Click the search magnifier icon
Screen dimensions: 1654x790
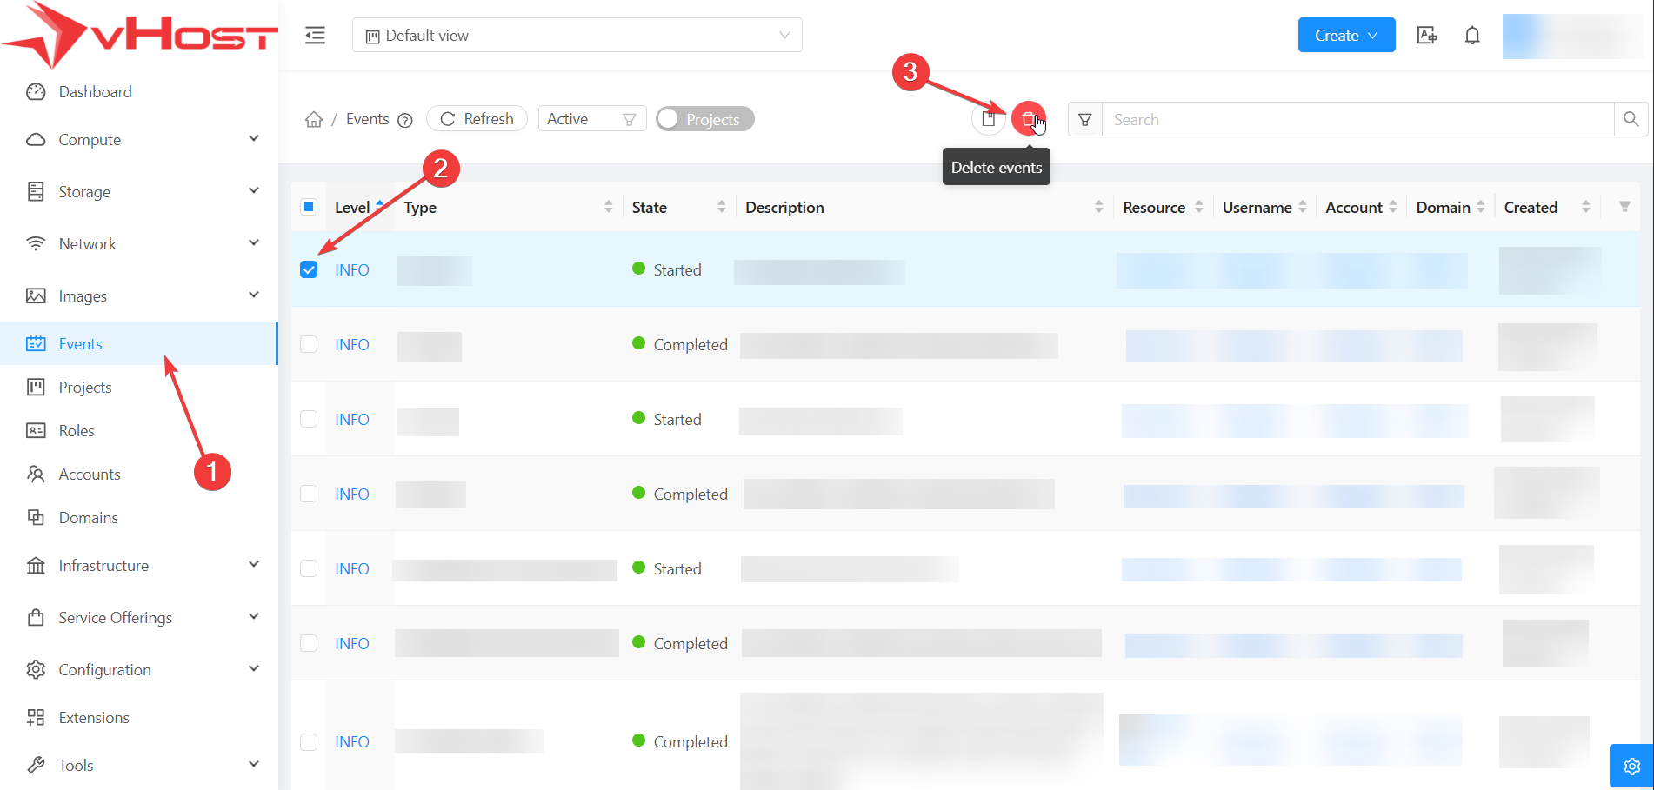click(1631, 119)
